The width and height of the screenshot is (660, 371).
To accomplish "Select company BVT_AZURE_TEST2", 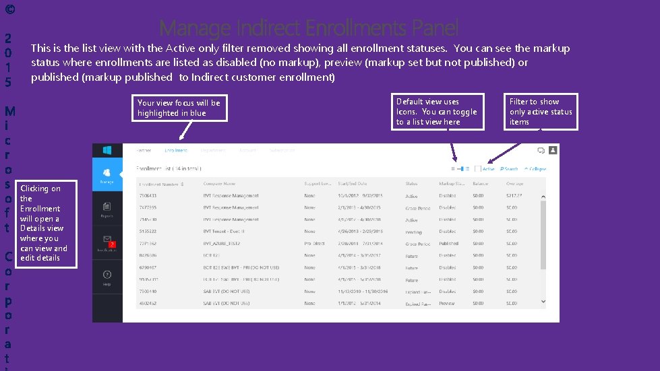I will (x=221, y=244).
